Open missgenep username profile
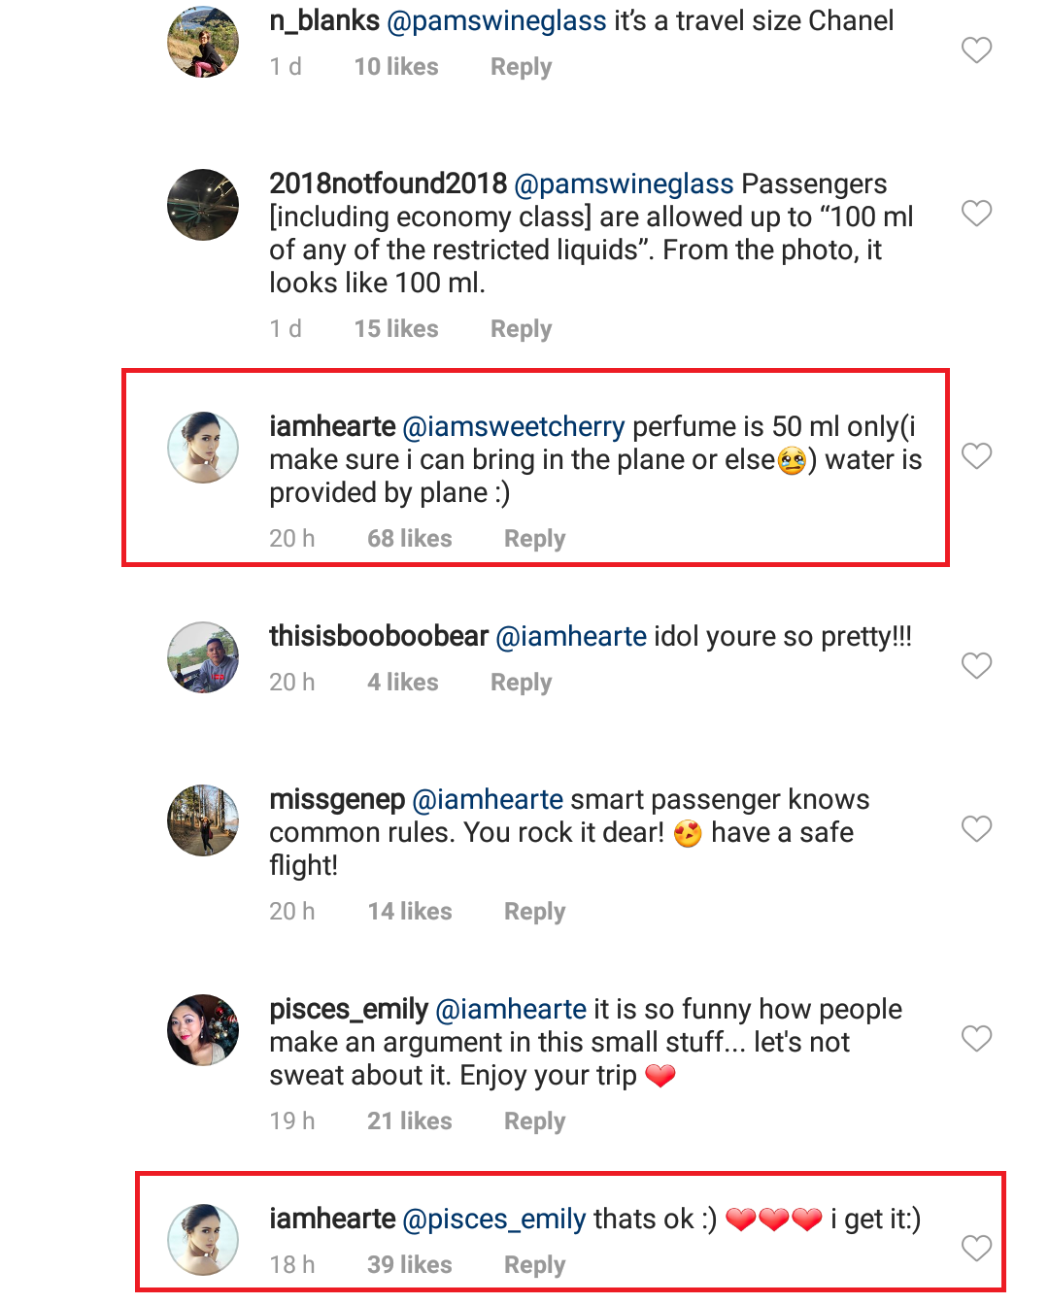 pyautogui.click(x=337, y=799)
